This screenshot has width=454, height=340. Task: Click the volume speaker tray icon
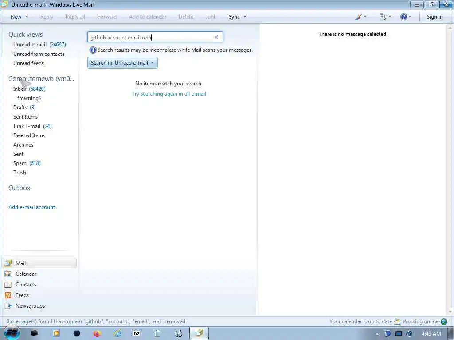click(409, 334)
